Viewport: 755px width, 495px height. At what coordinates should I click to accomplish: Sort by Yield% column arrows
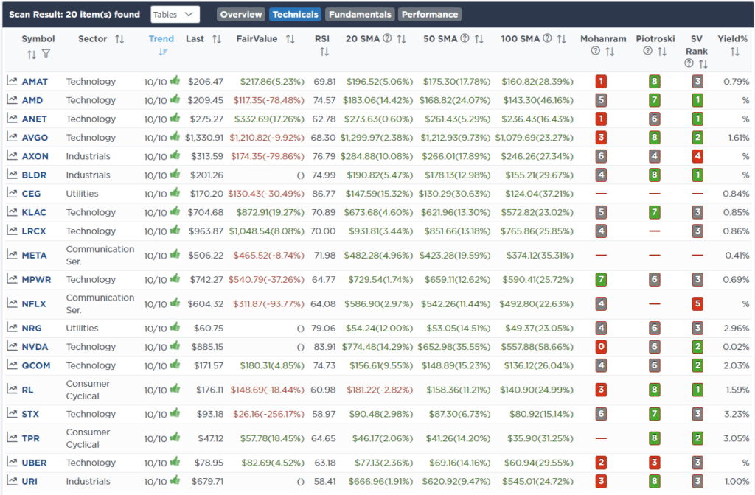(x=734, y=52)
